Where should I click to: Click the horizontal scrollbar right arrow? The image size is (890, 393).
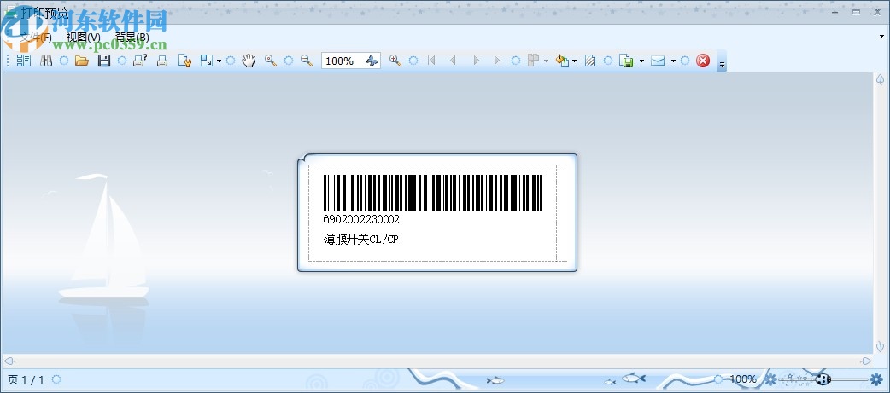(865, 361)
